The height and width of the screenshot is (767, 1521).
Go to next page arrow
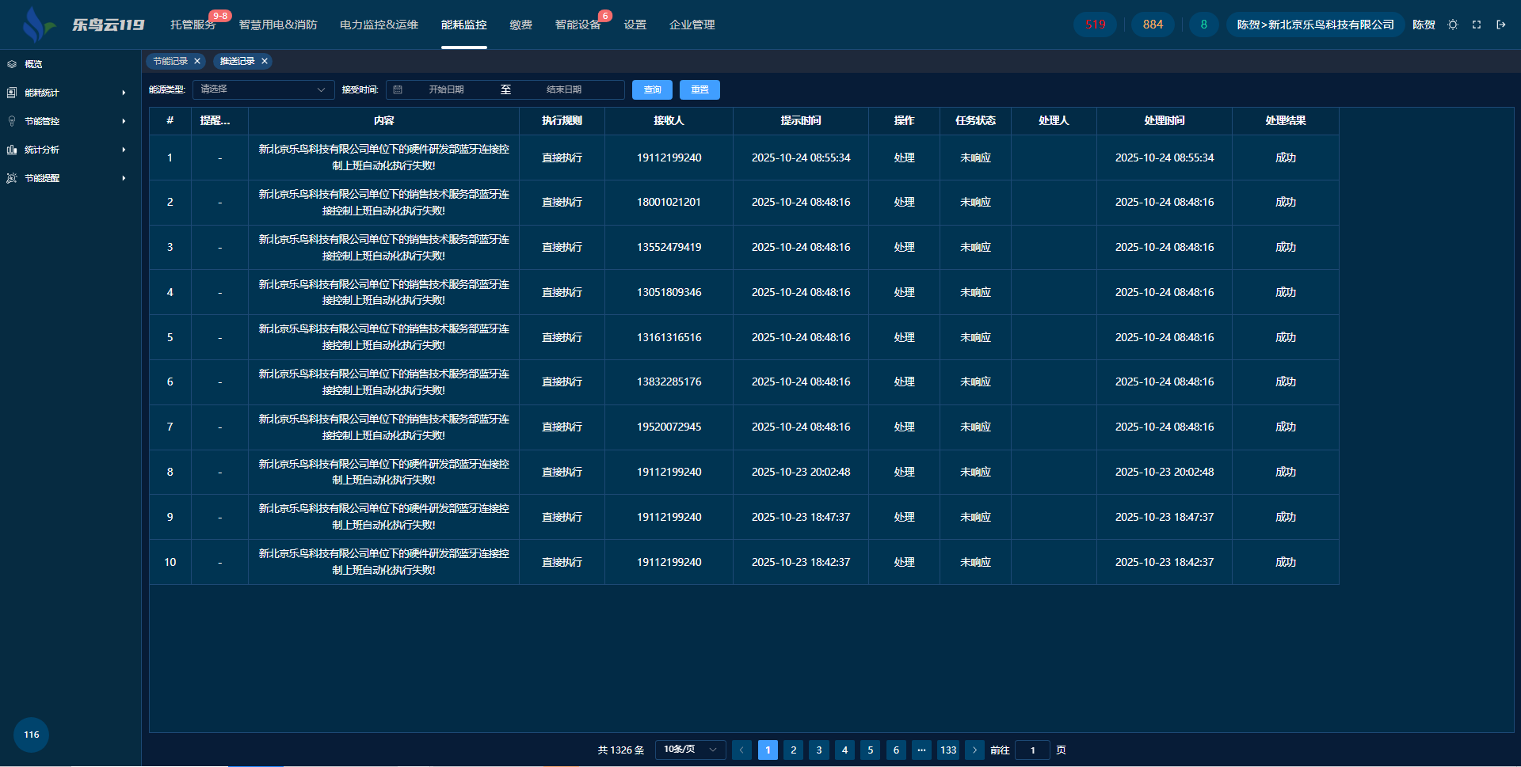tap(974, 750)
